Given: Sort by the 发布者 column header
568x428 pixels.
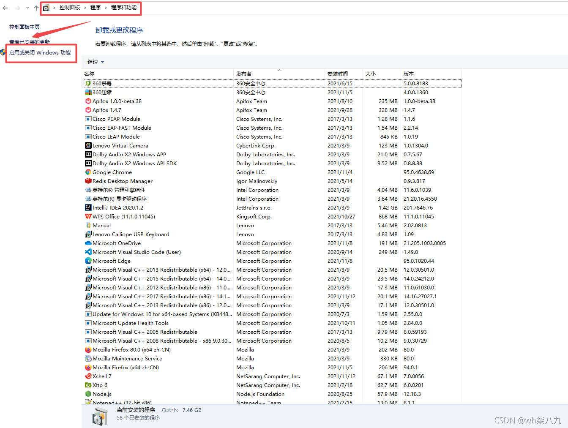Looking at the screenshot, I should 279,74.
